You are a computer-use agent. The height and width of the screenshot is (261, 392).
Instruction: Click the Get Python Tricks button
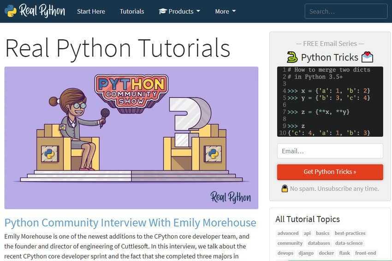[330, 172]
